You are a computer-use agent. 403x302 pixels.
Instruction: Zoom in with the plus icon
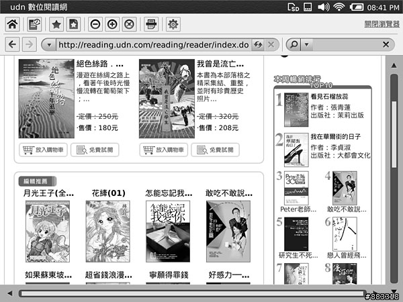pyautogui.click(x=112, y=24)
